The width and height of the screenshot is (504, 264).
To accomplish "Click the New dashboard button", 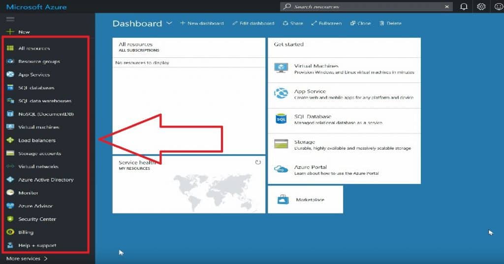I will (202, 23).
